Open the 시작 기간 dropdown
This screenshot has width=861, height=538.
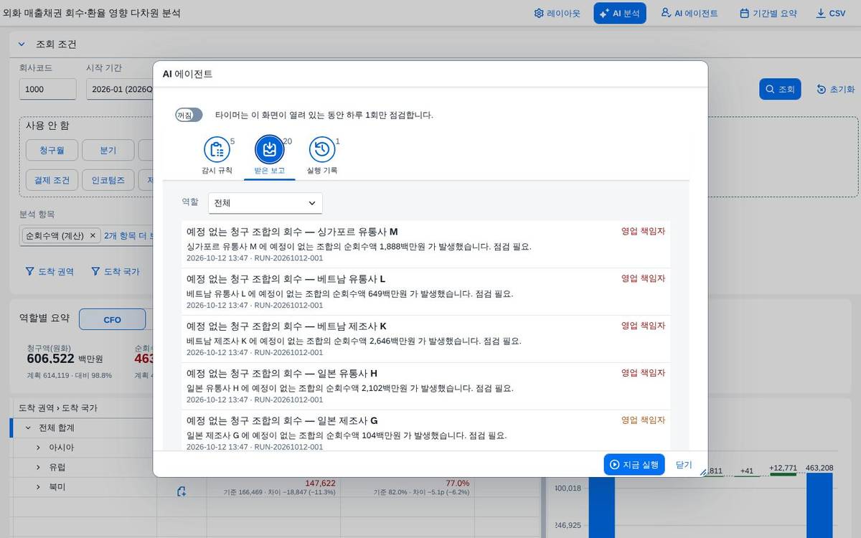[119, 89]
